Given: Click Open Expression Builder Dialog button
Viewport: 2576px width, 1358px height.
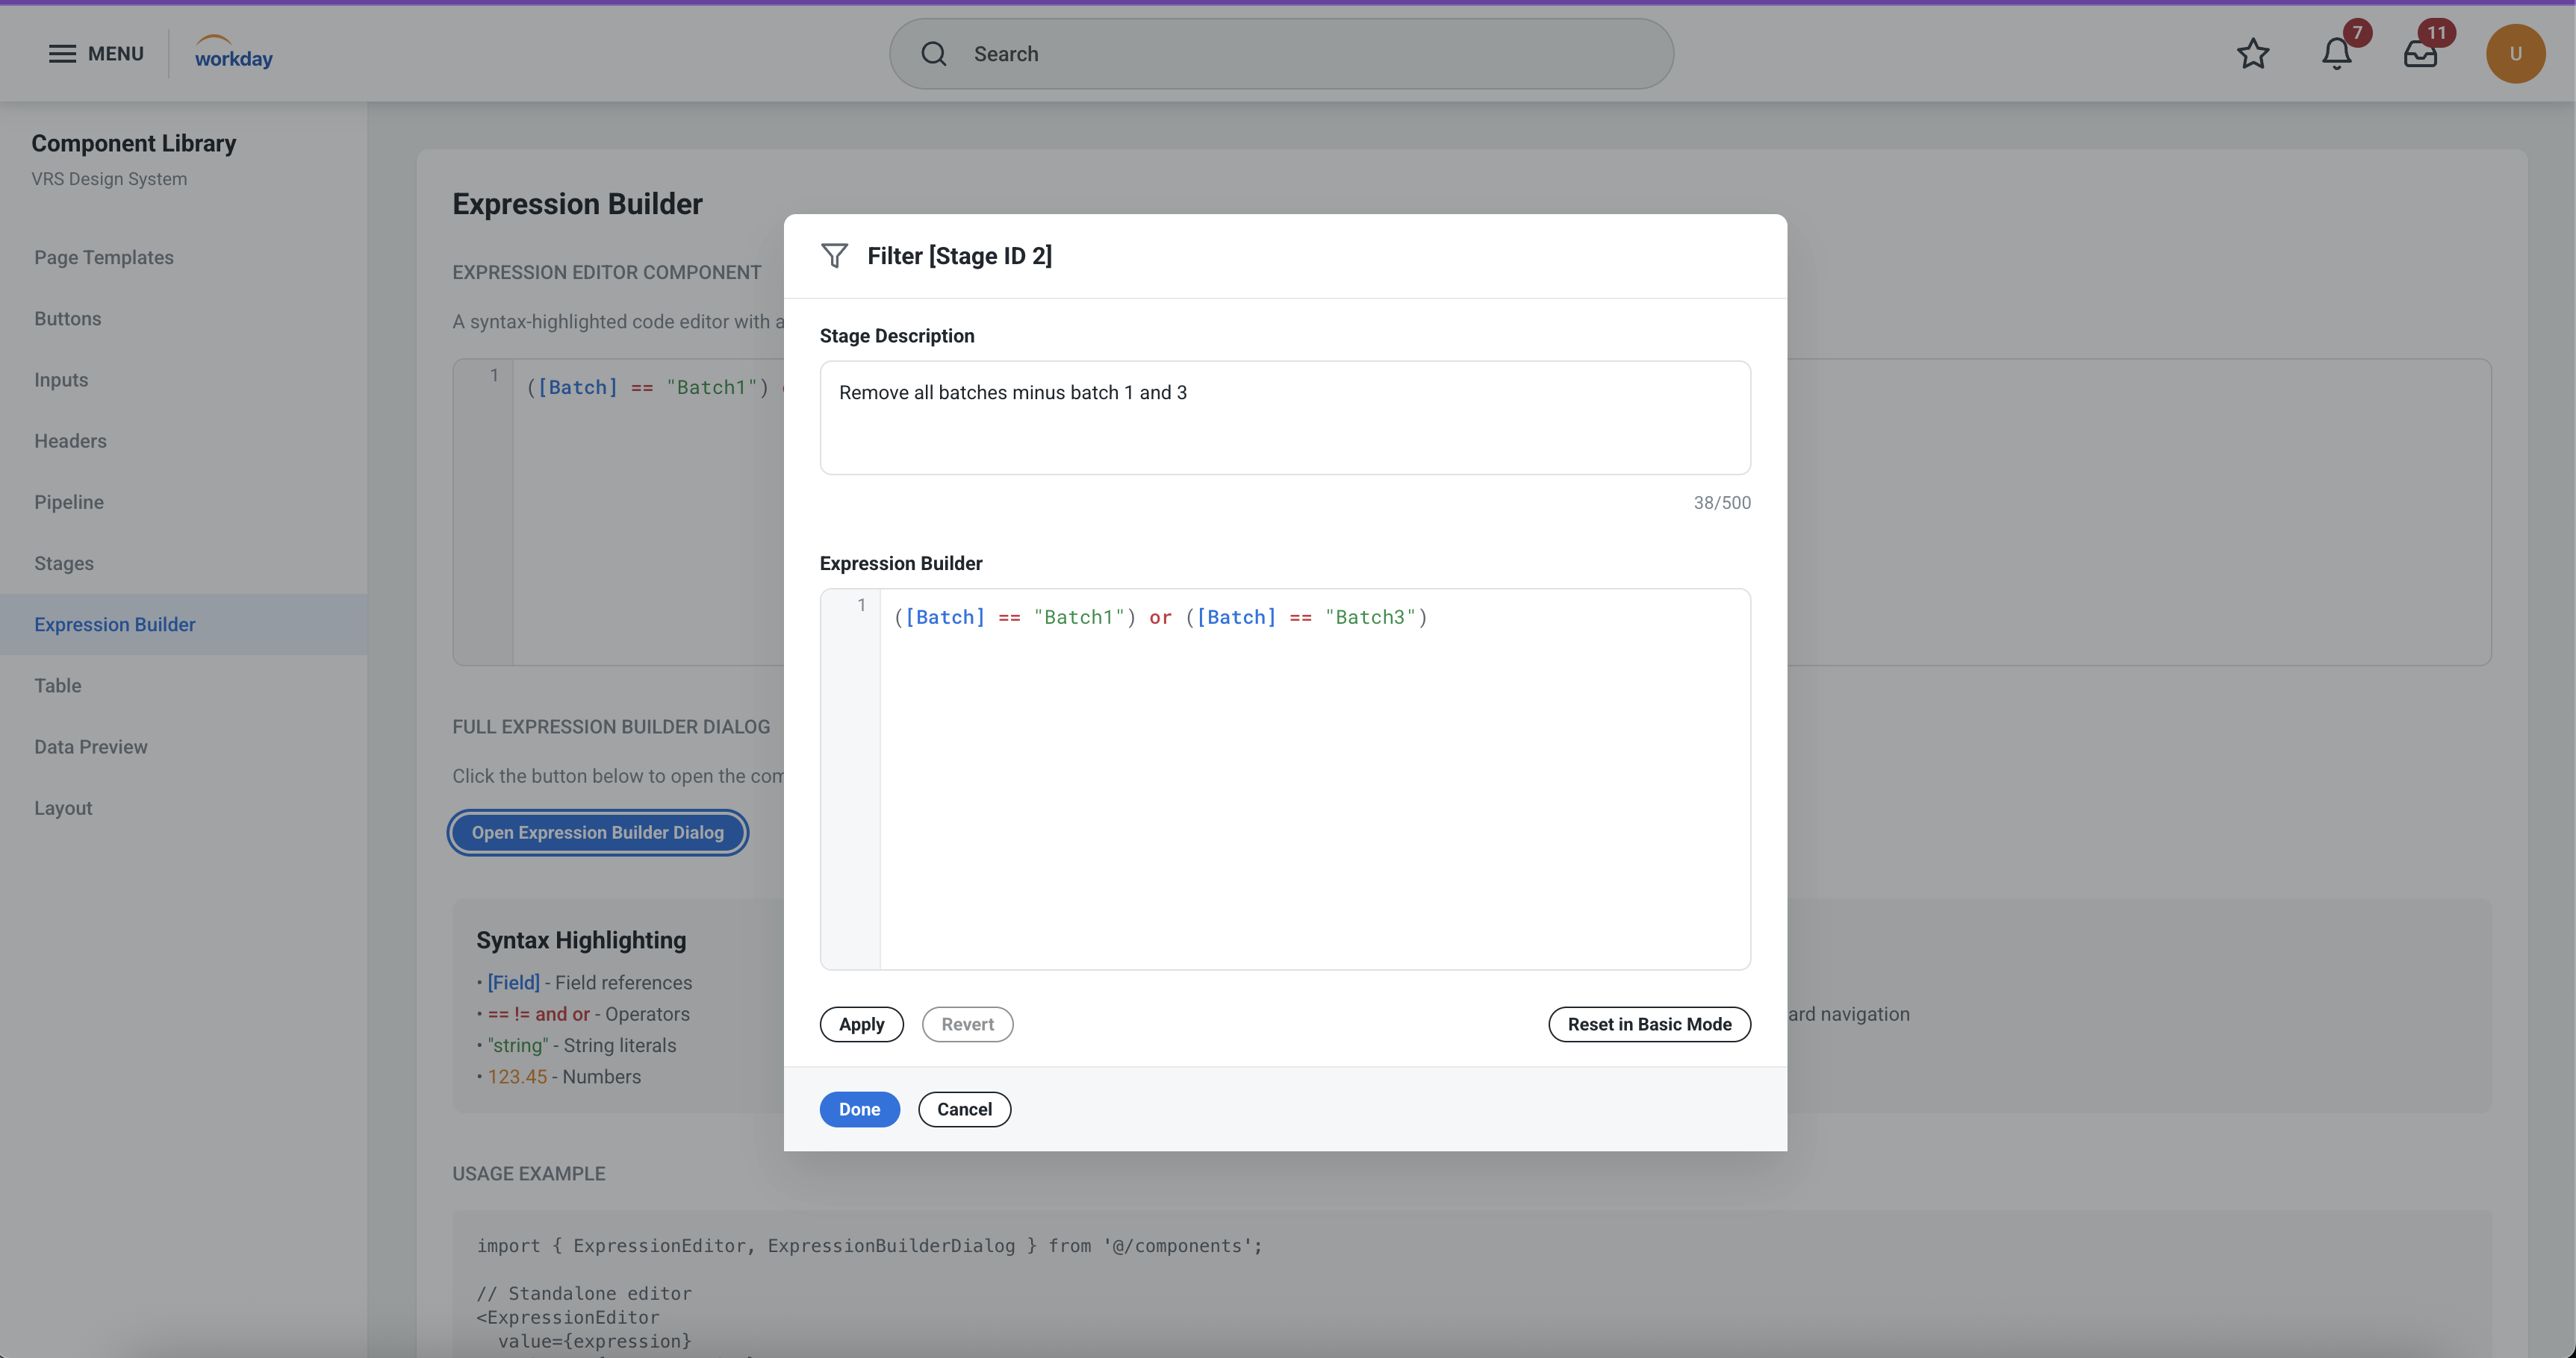Looking at the screenshot, I should click(x=597, y=833).
